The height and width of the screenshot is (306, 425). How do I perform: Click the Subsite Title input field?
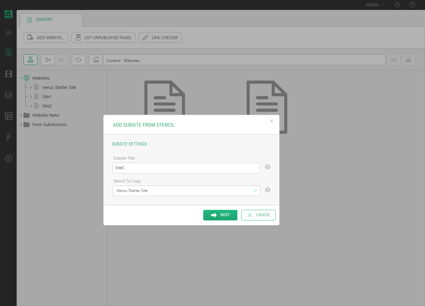pos(186,168)
